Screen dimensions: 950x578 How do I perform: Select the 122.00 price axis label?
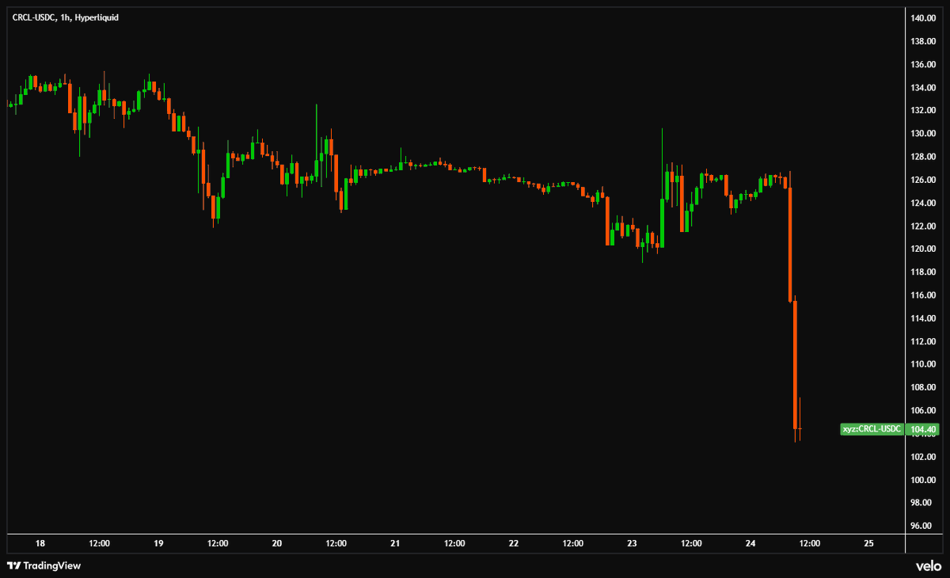click(924, 226)
